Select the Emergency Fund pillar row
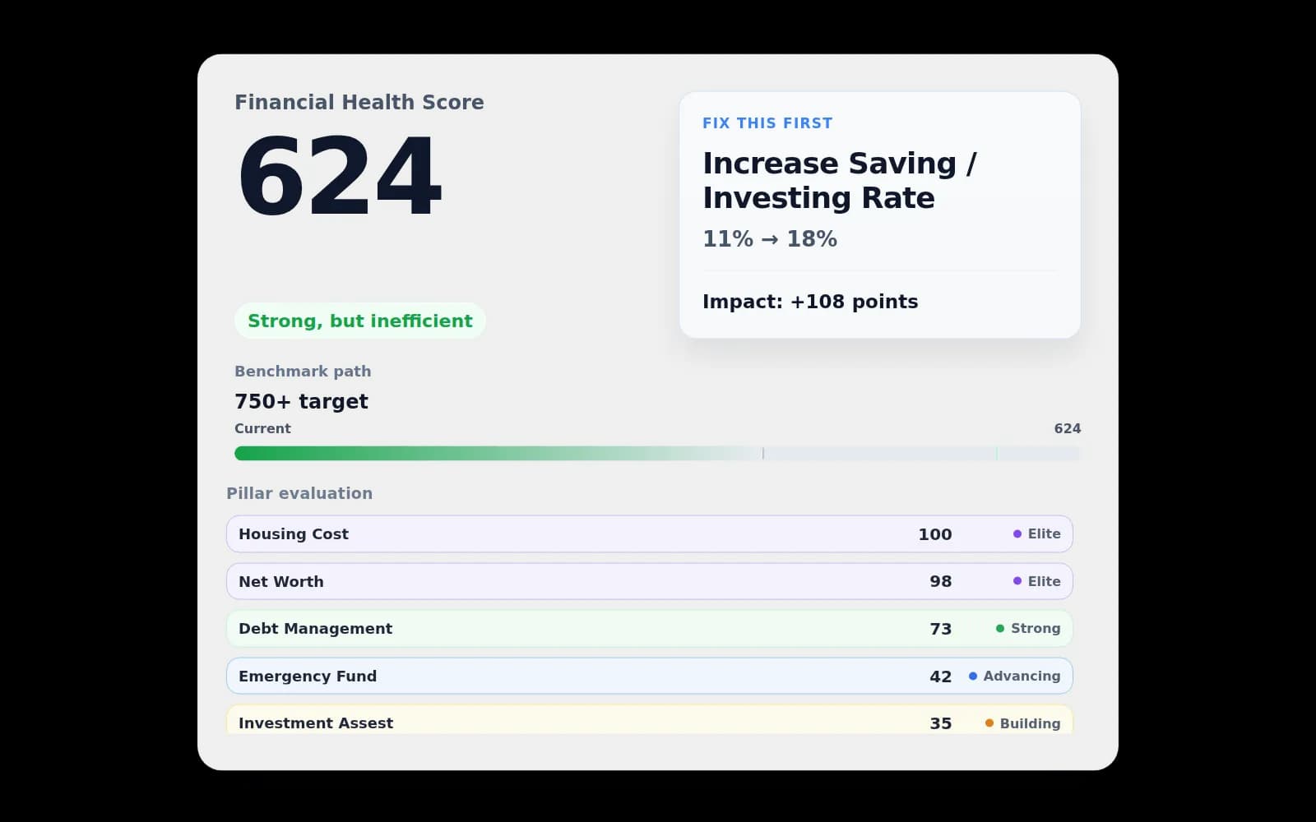 pyautogui.click(x=576, y=676)
